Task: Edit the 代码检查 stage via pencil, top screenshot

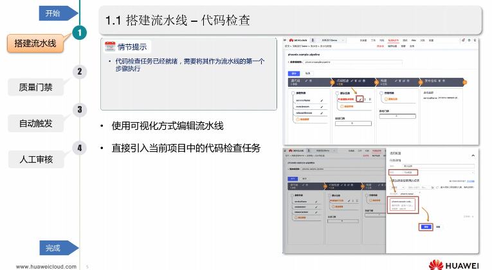Action: point(352,81)
